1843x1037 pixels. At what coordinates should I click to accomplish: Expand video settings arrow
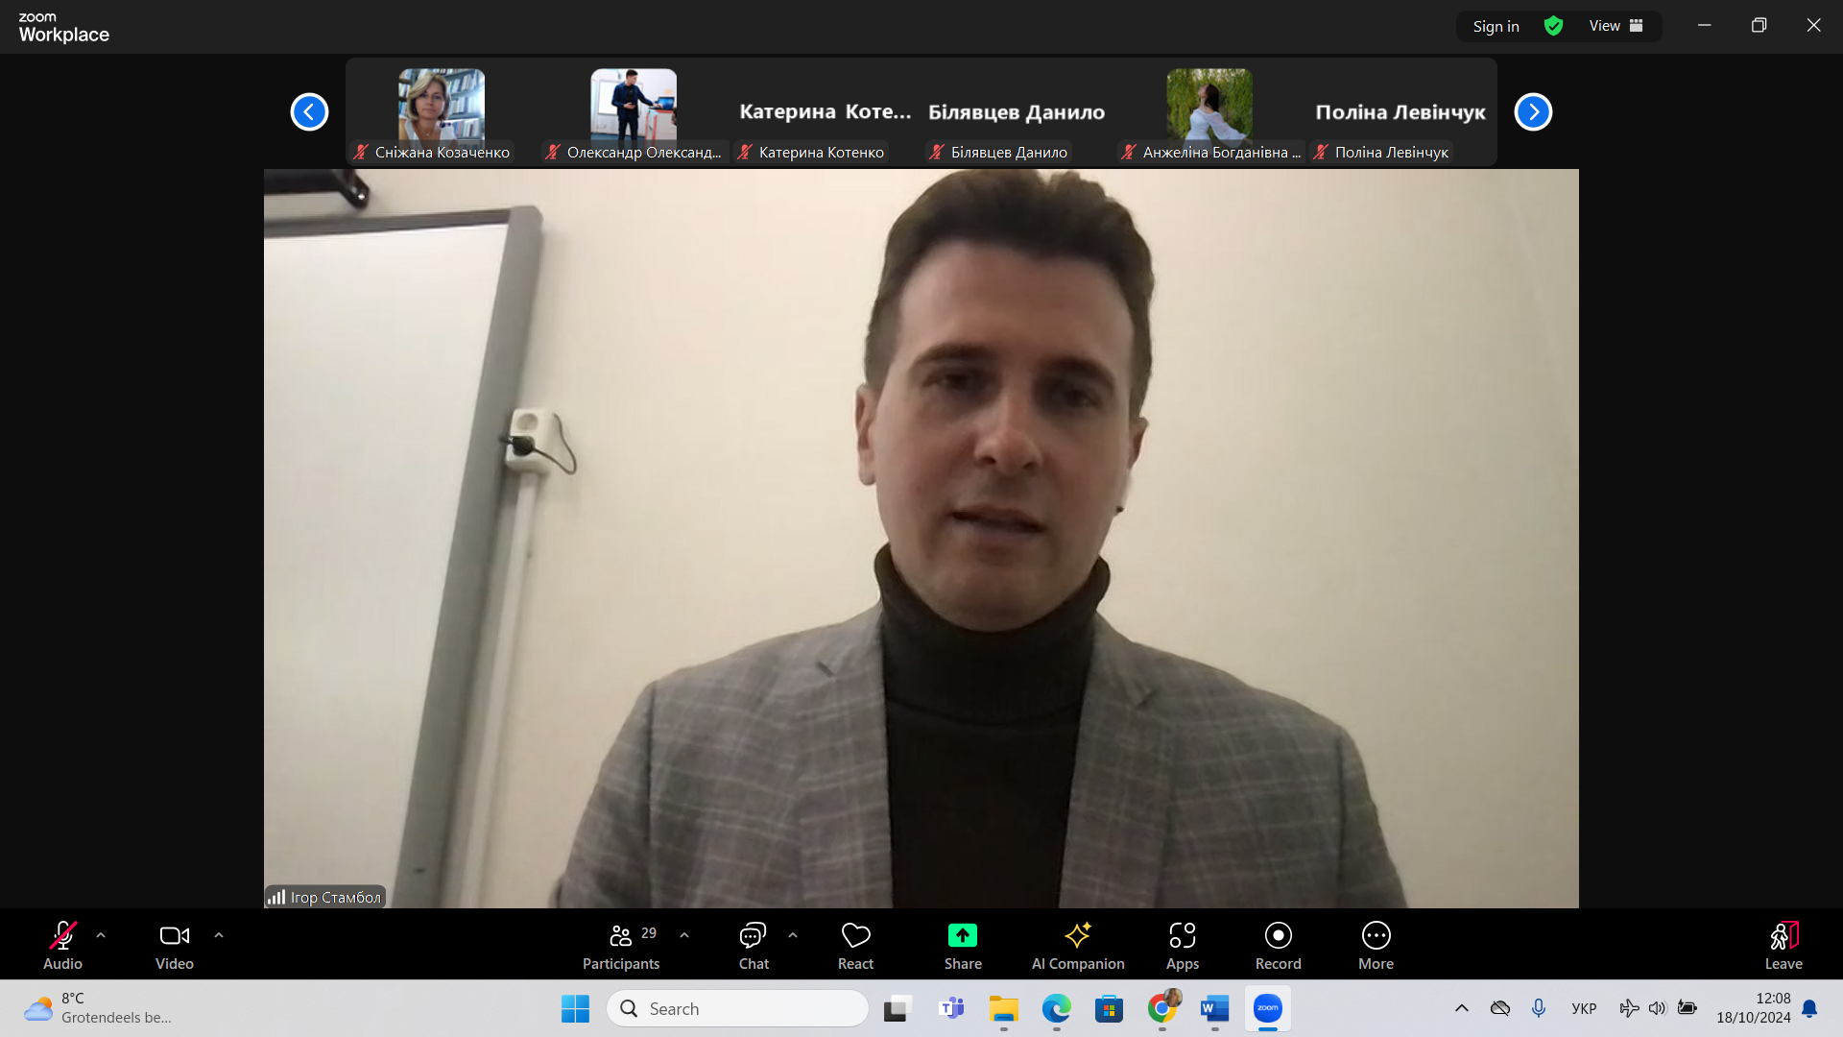[x=219, y=934]
